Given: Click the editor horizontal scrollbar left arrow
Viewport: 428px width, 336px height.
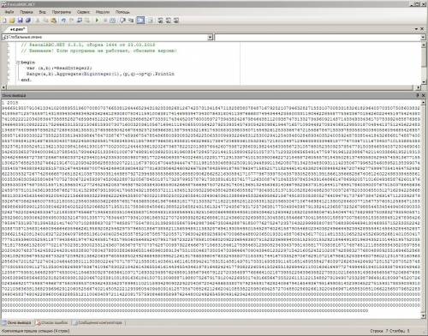Looking at the screenshot, I should coord(3,87).
